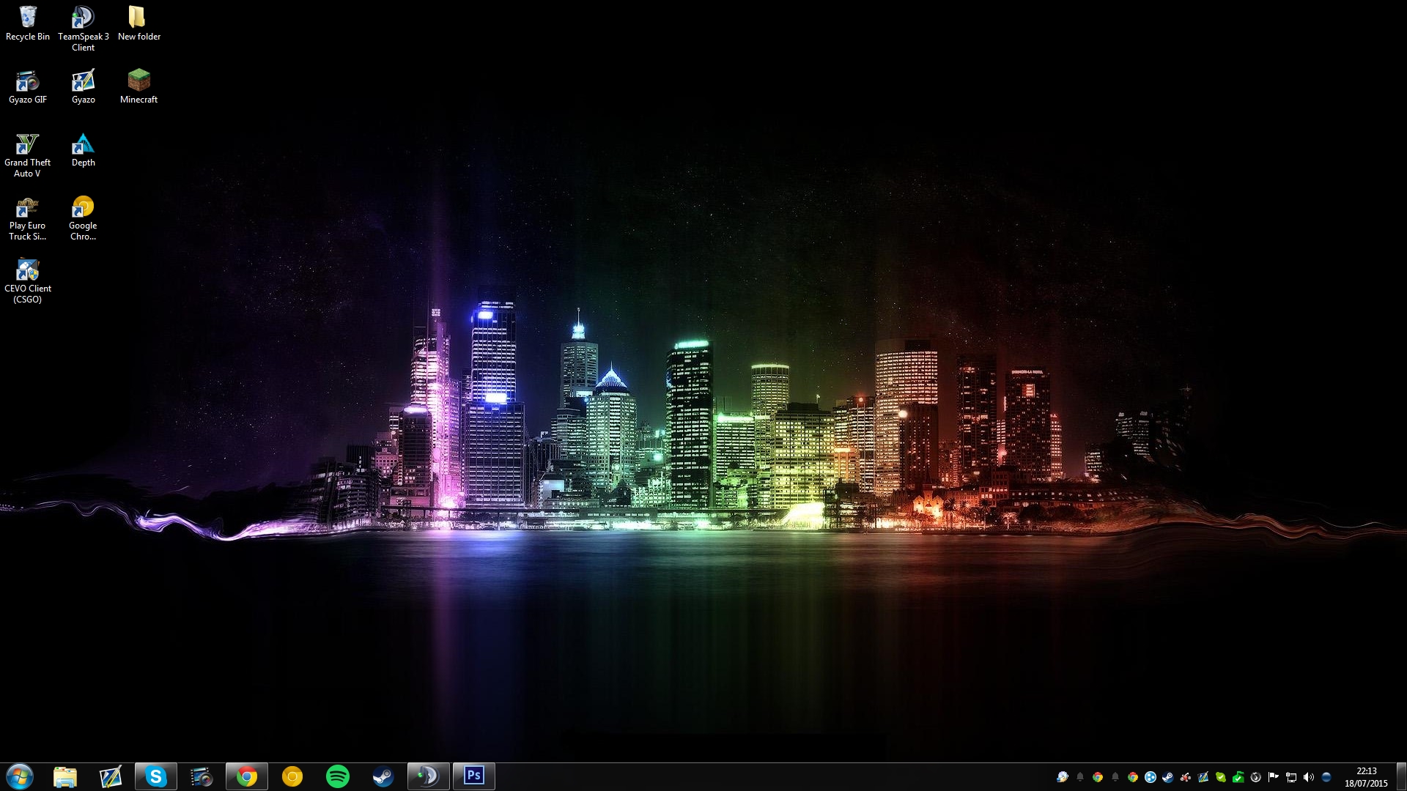The width and height of the screenshot is (1407, 791).
Task: Open the Gyazo system tray icon
Action: coord(1203,777)
